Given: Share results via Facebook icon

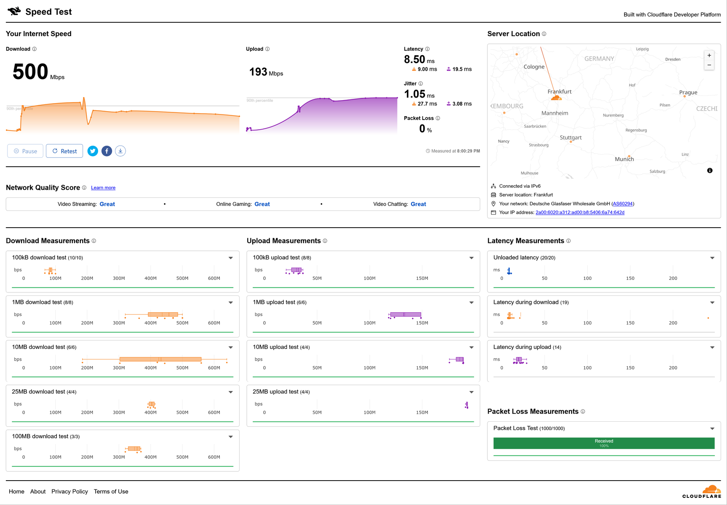Looking at the screenshot, I should (x=107, y=151).
